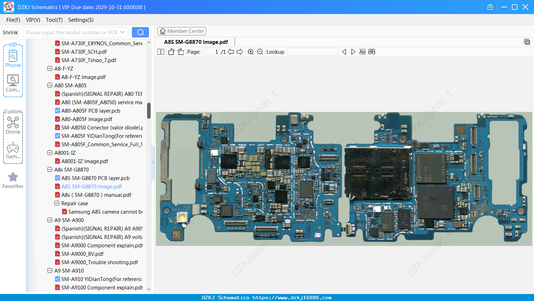Find next lookup result triangle

point(353,52)
